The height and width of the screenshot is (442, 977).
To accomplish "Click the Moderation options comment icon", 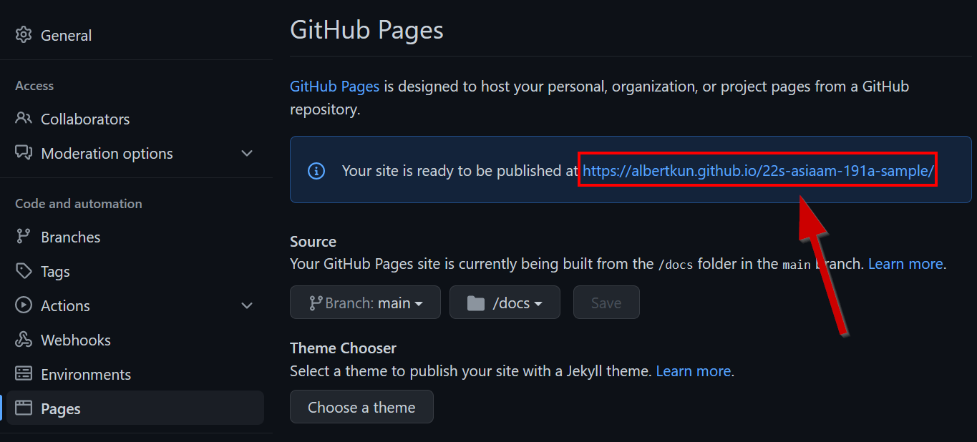I will pos(24,153).
